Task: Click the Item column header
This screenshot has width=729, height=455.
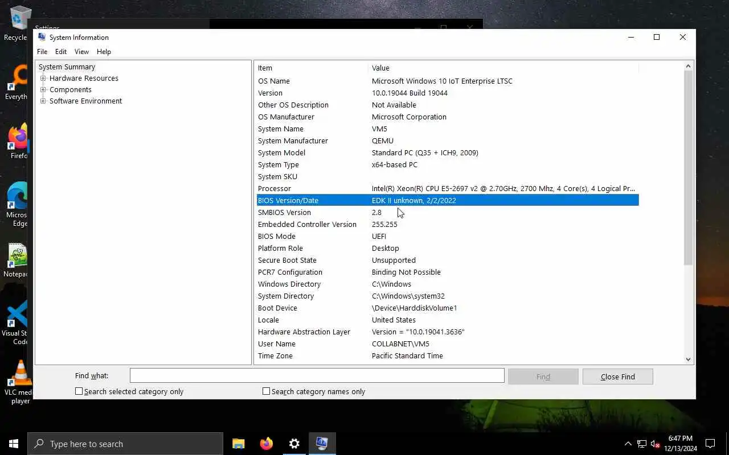Action: coord(312,68)
